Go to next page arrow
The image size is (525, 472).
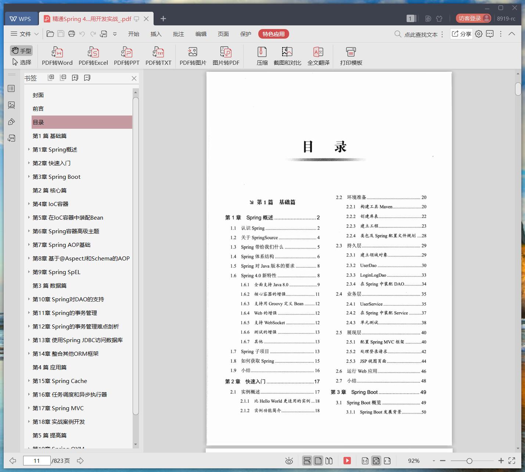pyautogui.click(x=80, y=461)
